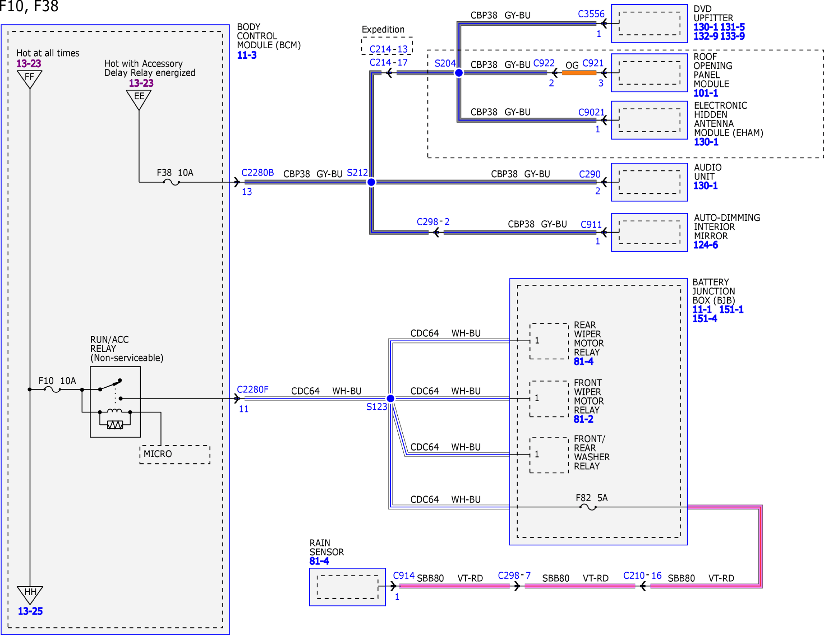The image size is (824, 635).
Task: Open the 13-25 link below HH
Action: (30, 611)
